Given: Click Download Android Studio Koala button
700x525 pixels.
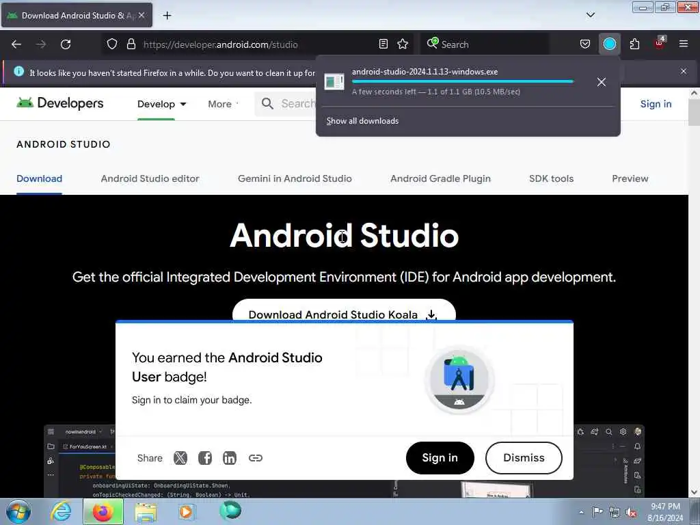Looking at the screenshot, I should pos(344,310).
